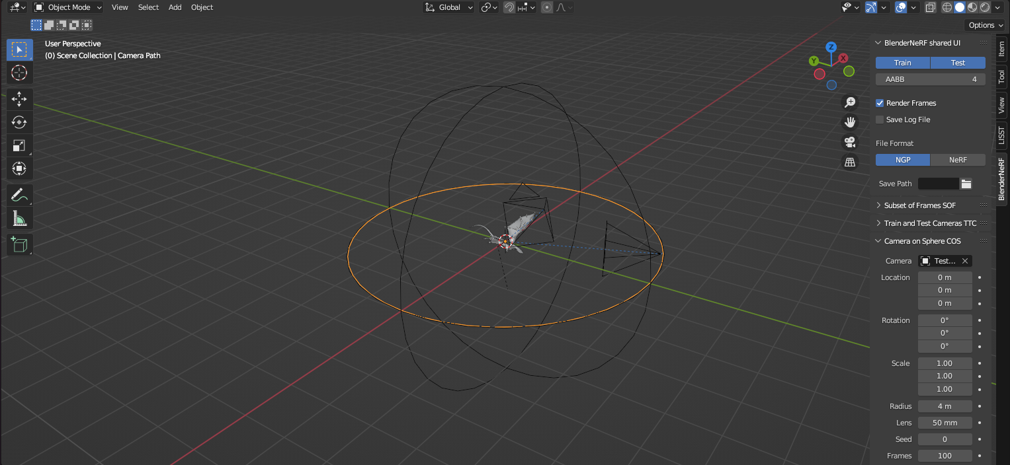Screen dimensions: 1010x465
Task: Open the snapping options dropdown
Action: 526,7
